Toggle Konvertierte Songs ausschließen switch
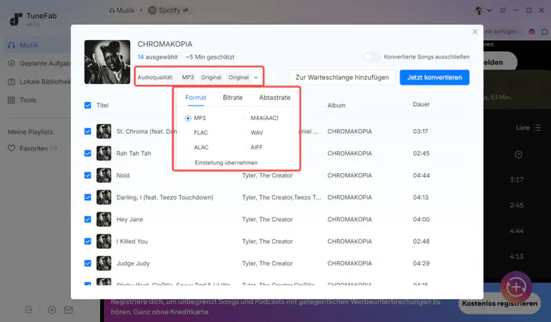This screenshot has height=322, width=551. point(372,57)
